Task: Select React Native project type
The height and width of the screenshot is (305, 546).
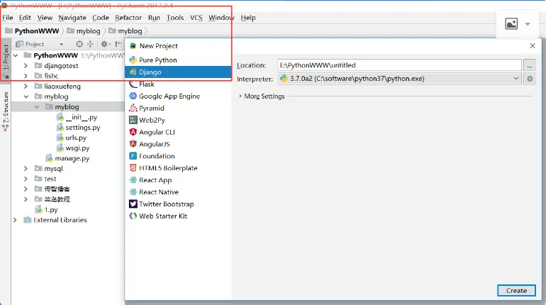Action: coord(177,192)
